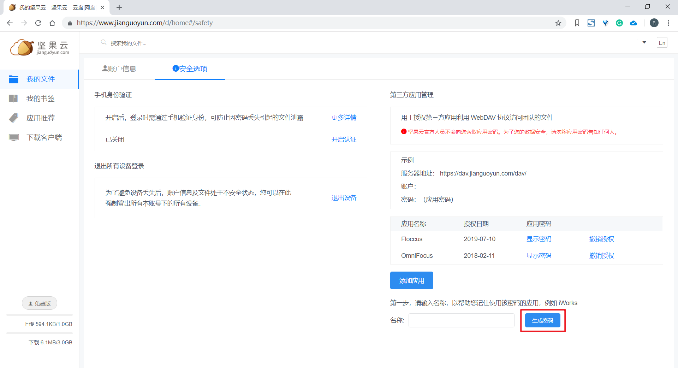Open 更多详情 about phone verification
The width and height of the screenshot is (678, 368).
pyautogui.click(x=344, y=118)
